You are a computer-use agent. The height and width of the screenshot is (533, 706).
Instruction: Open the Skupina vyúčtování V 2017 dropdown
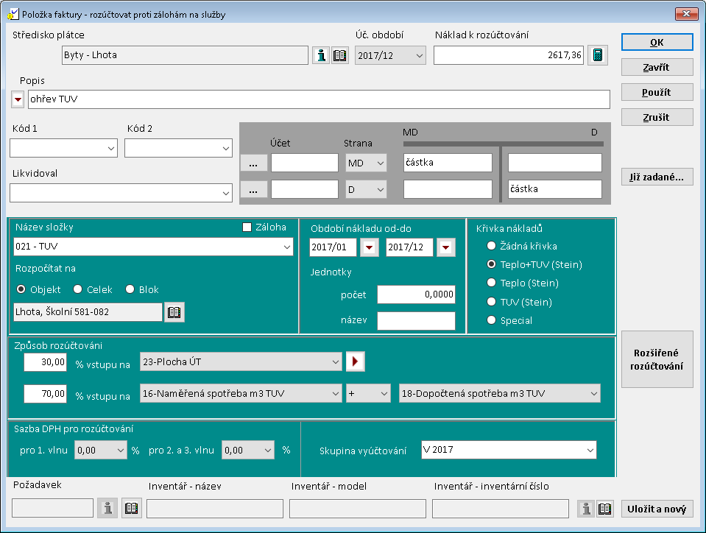coord(590,450)
